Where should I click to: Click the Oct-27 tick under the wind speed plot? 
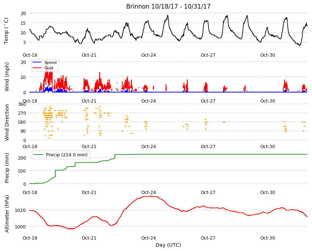(x=208, y=101)
